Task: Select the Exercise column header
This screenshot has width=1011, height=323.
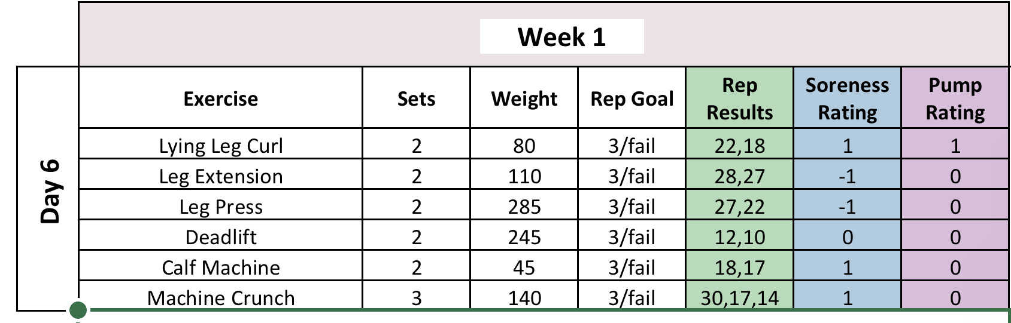Action: 220,99
